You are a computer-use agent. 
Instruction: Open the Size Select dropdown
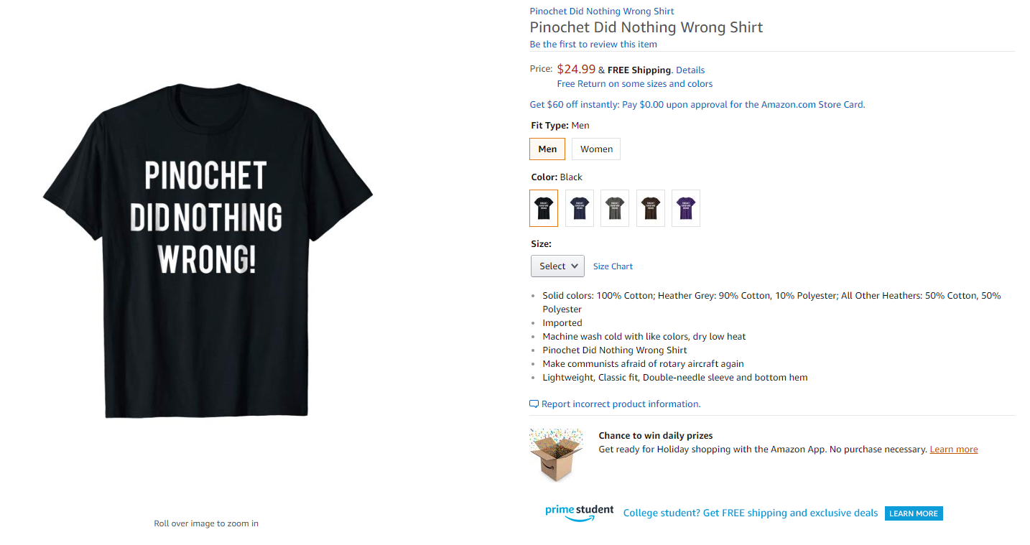(557, 266)
